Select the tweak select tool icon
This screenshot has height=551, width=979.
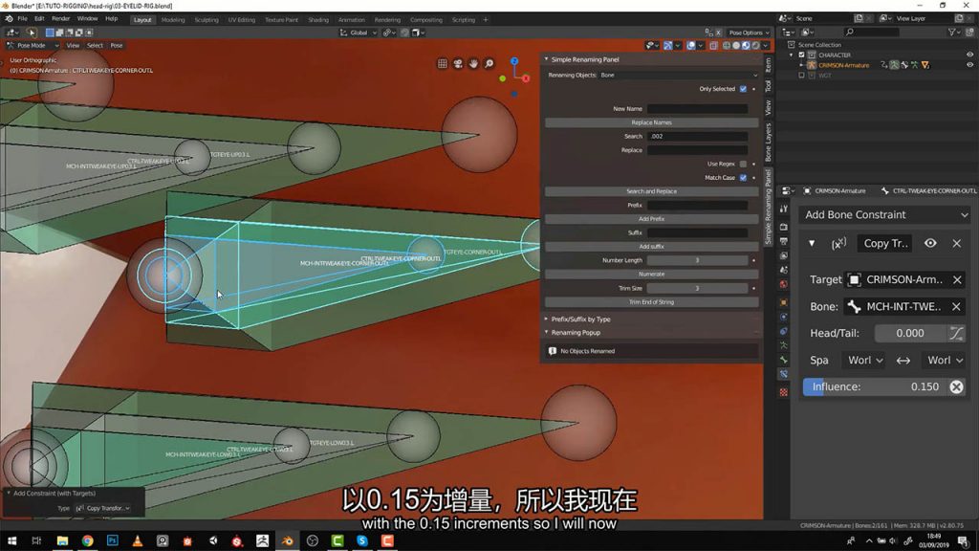pos(32,33)
